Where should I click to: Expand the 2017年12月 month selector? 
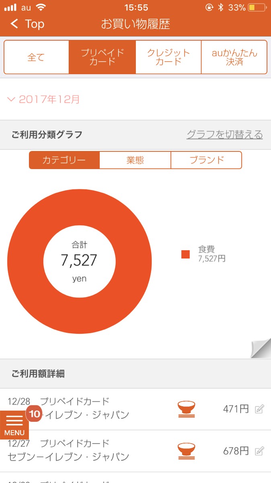[x=44, y=99]
